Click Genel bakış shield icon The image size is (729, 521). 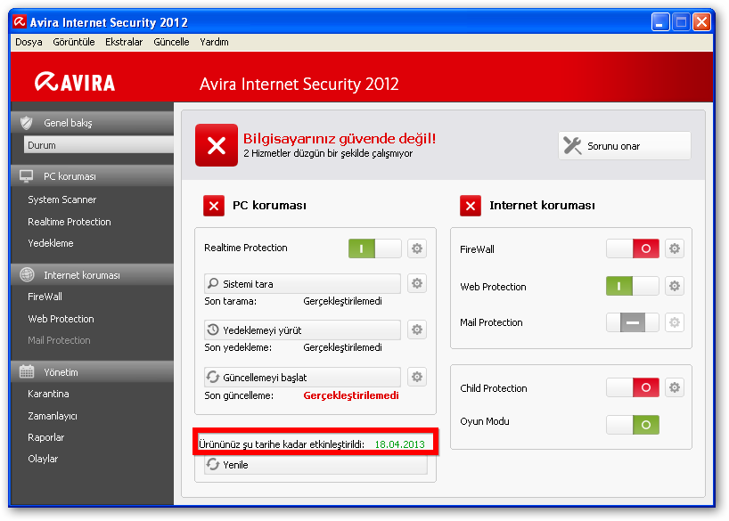[27, 123]
